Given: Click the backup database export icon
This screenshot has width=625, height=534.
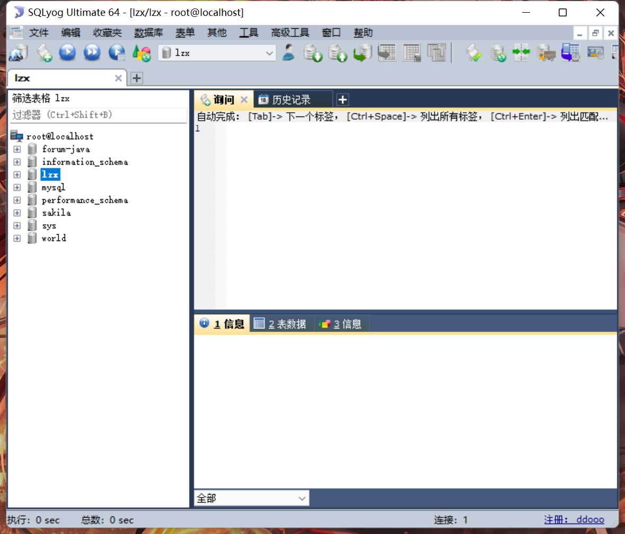Looking at the screenshot, I should point(338,52).
